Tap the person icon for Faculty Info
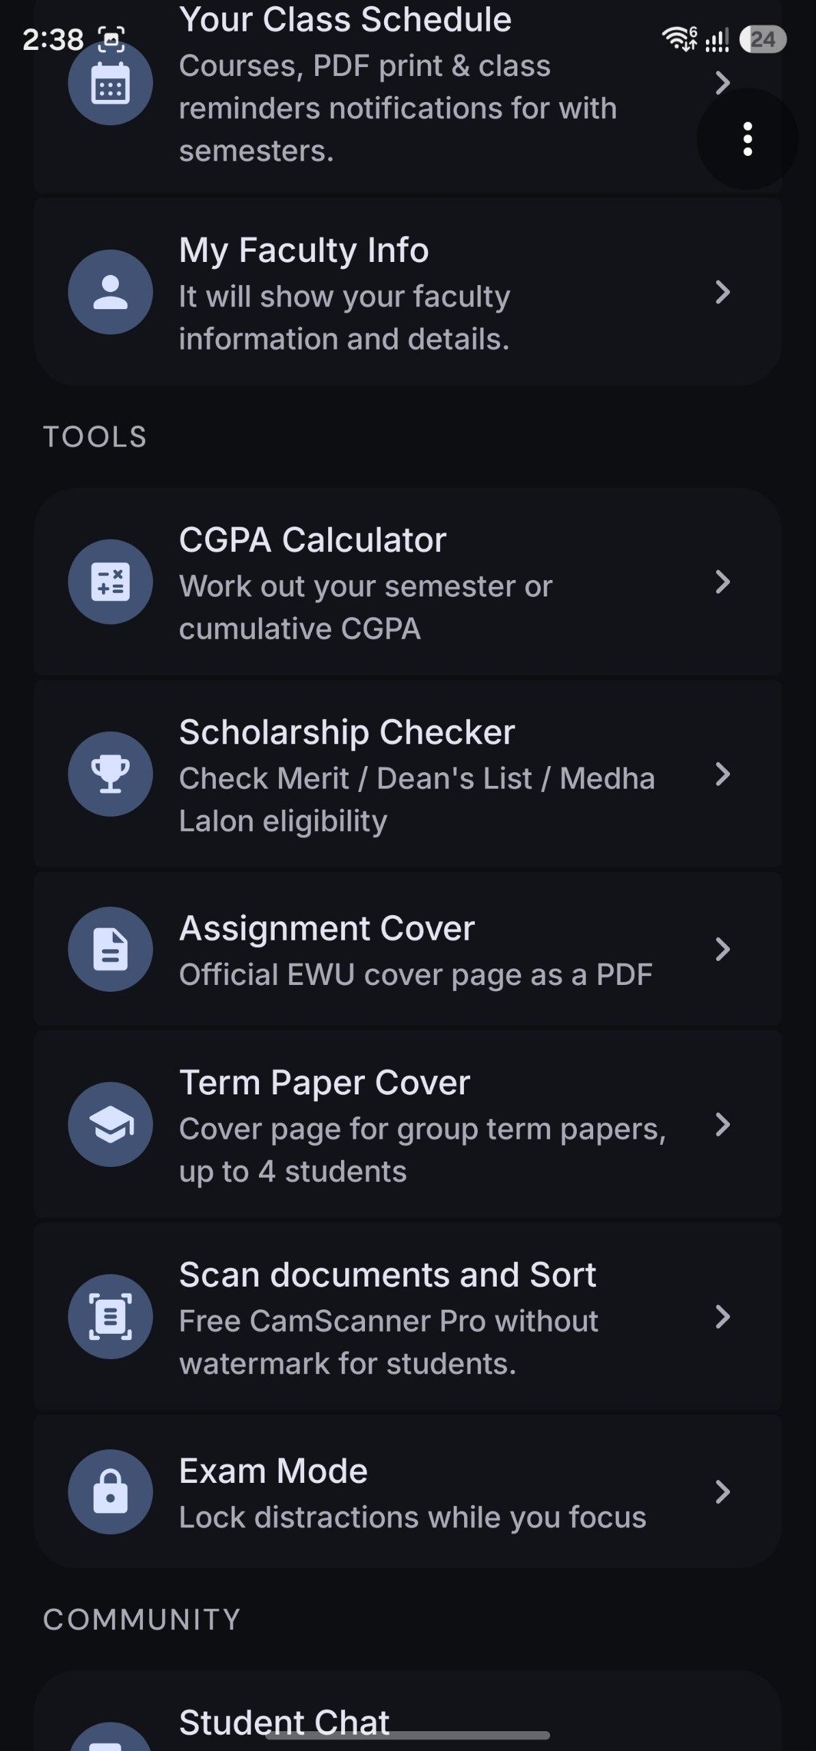816x1751 pixels. [x=110, y=292]
